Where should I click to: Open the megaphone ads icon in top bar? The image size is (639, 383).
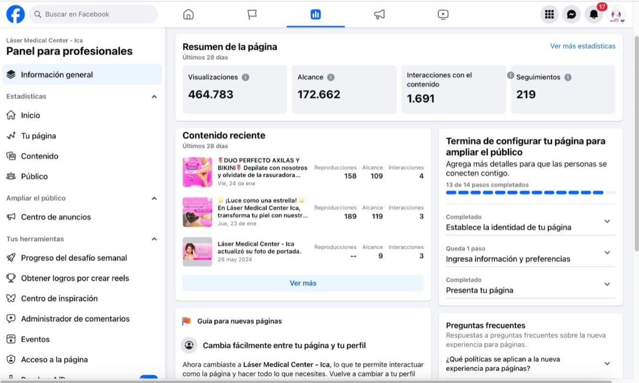(379, 15)
